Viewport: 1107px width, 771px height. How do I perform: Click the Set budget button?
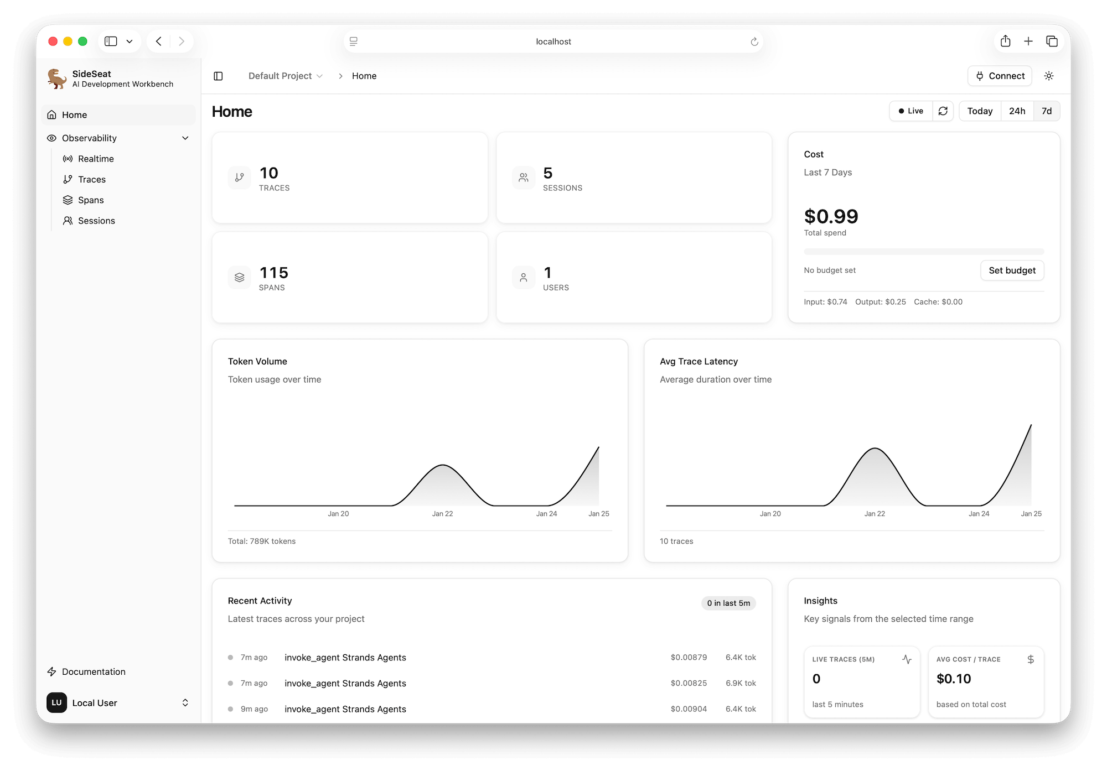click(1012, 270)
